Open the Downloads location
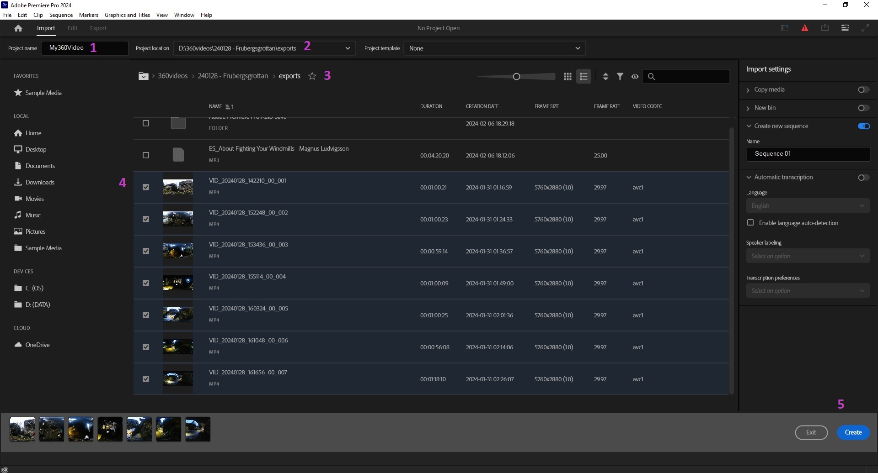 coord(34,182)
